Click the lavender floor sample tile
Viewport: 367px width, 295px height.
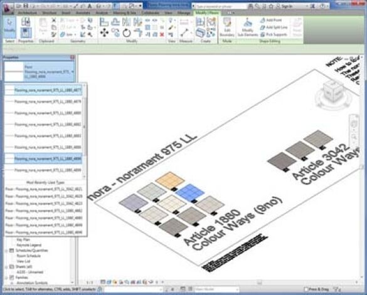[x=133, y=202]
